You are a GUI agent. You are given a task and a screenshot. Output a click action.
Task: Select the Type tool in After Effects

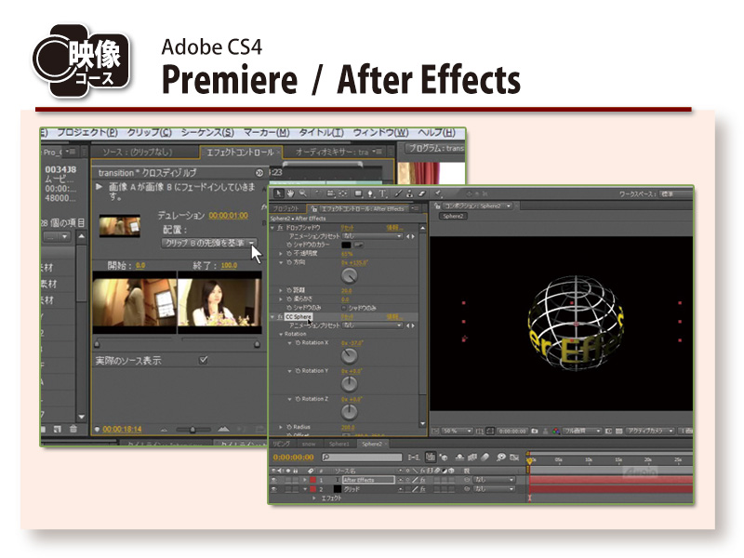coord(382,193)
